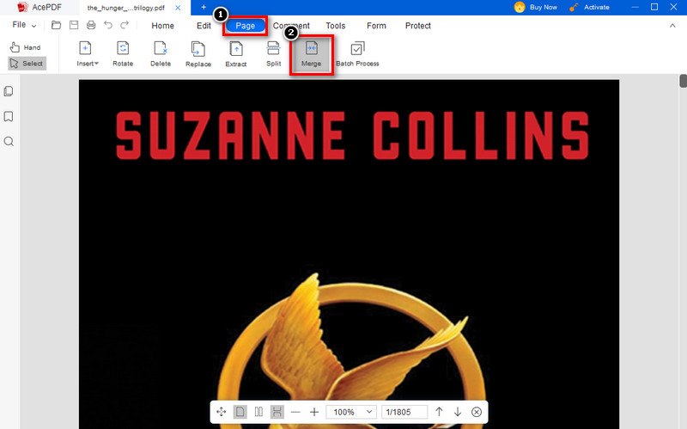Open the File menu dropdown
687x429 pixels.
[x=24, y=25]
